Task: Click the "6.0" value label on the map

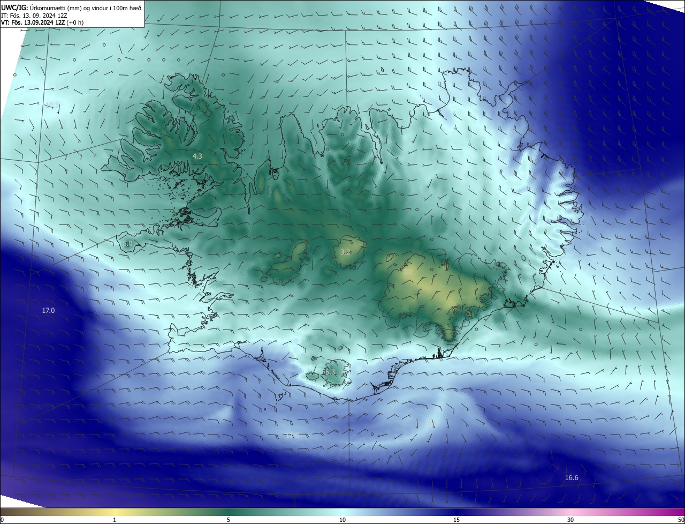Action: click(x=127, y=244)
